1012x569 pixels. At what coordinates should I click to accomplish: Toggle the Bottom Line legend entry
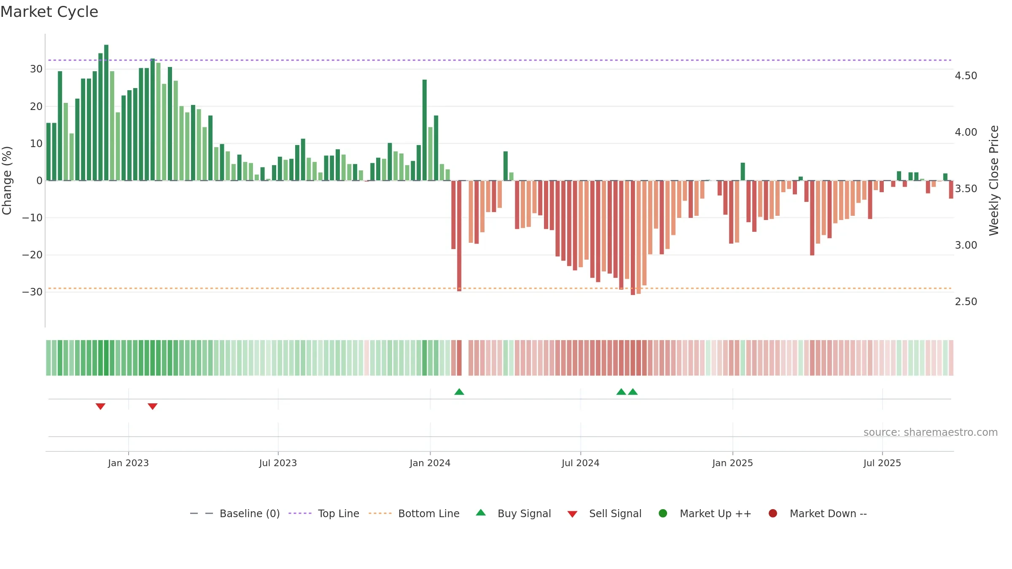[x=414, y=513]
